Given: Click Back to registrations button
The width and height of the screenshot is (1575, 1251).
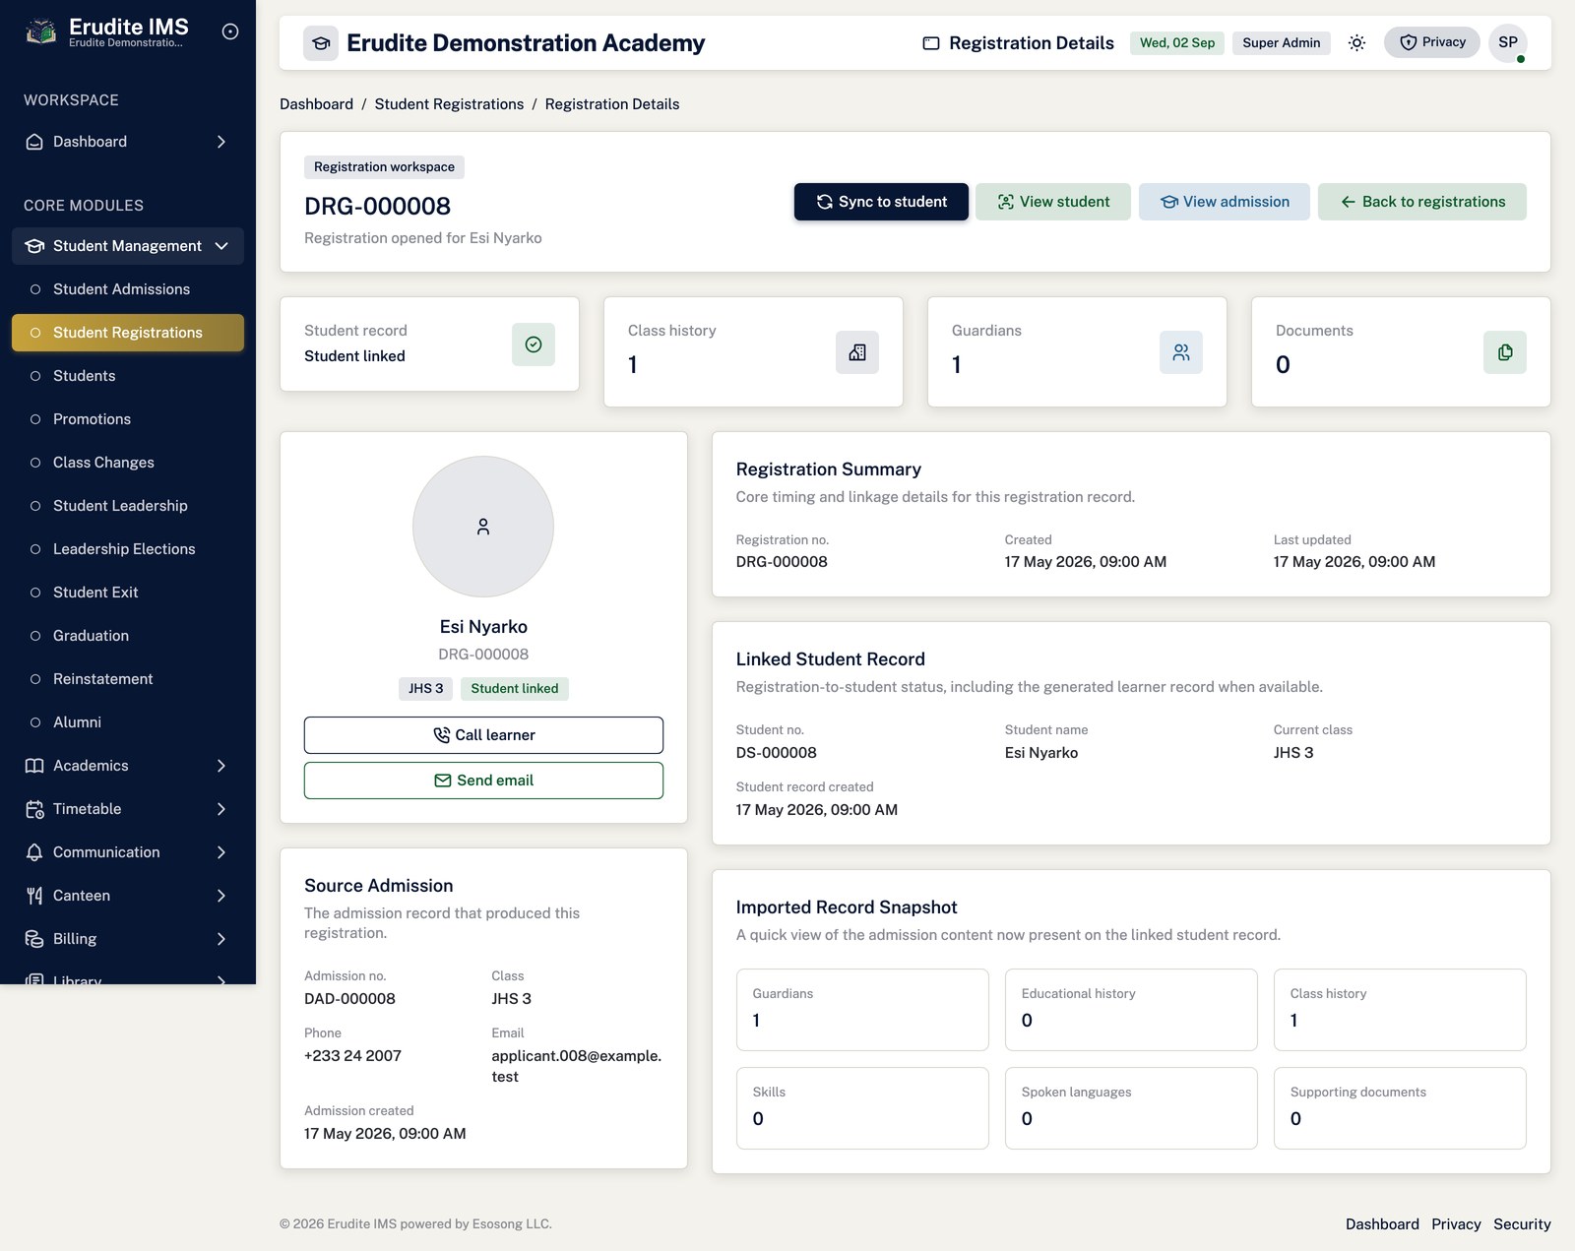Looking at the screenshot, I should 1422,202.
